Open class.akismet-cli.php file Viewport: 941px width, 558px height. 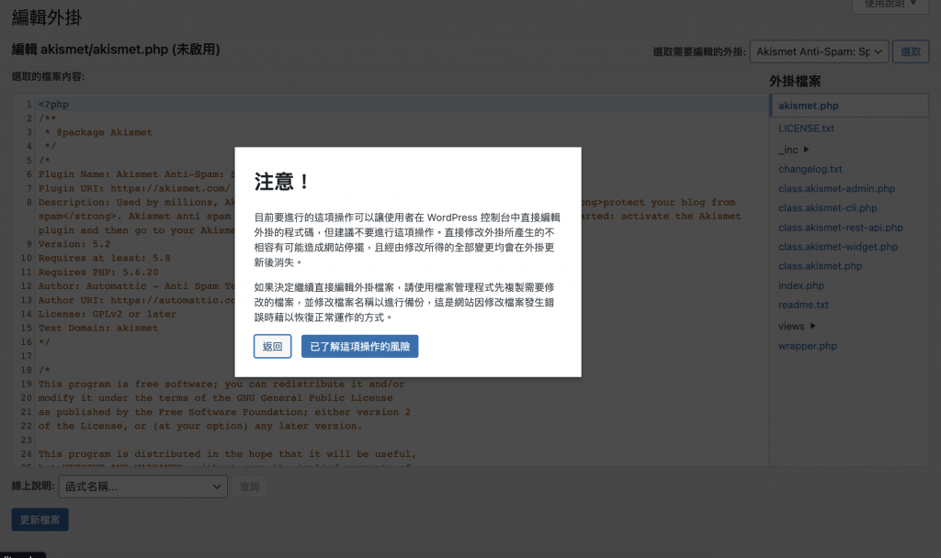point(828,208)
